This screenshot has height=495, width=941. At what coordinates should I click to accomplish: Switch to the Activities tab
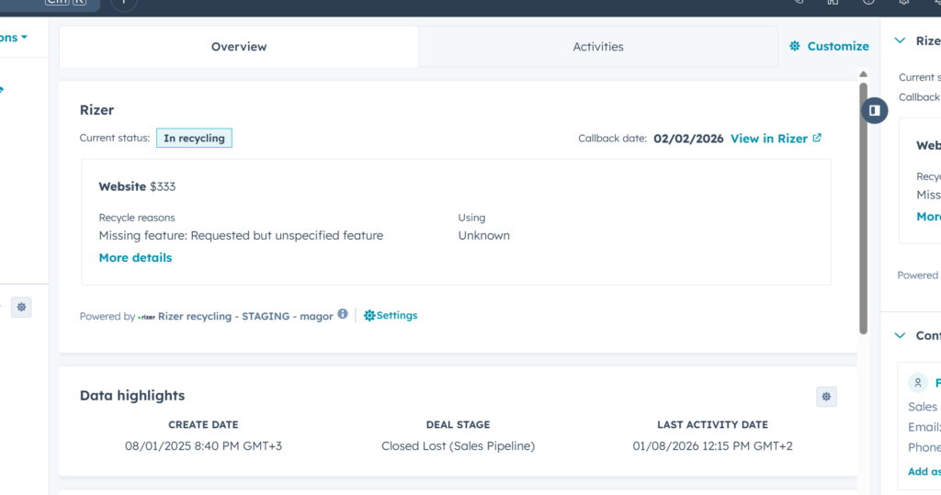[x=597, y=47]
